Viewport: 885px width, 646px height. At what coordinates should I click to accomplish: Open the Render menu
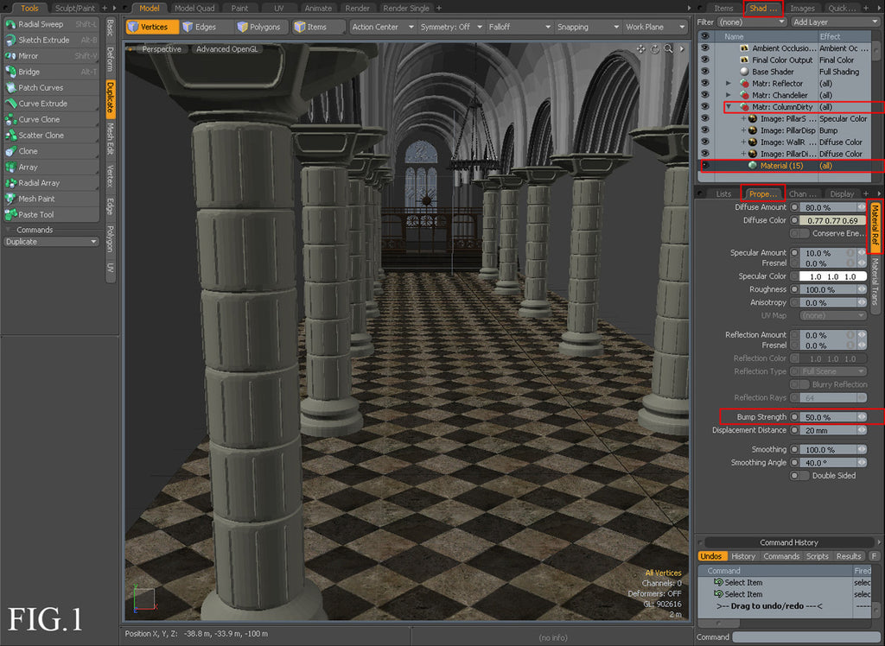[357, 8]
